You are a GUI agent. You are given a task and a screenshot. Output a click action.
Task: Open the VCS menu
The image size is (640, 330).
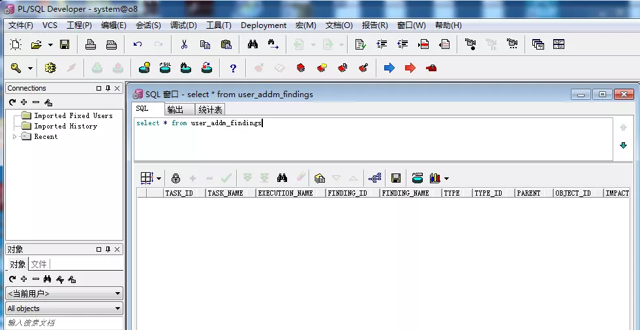50,25
